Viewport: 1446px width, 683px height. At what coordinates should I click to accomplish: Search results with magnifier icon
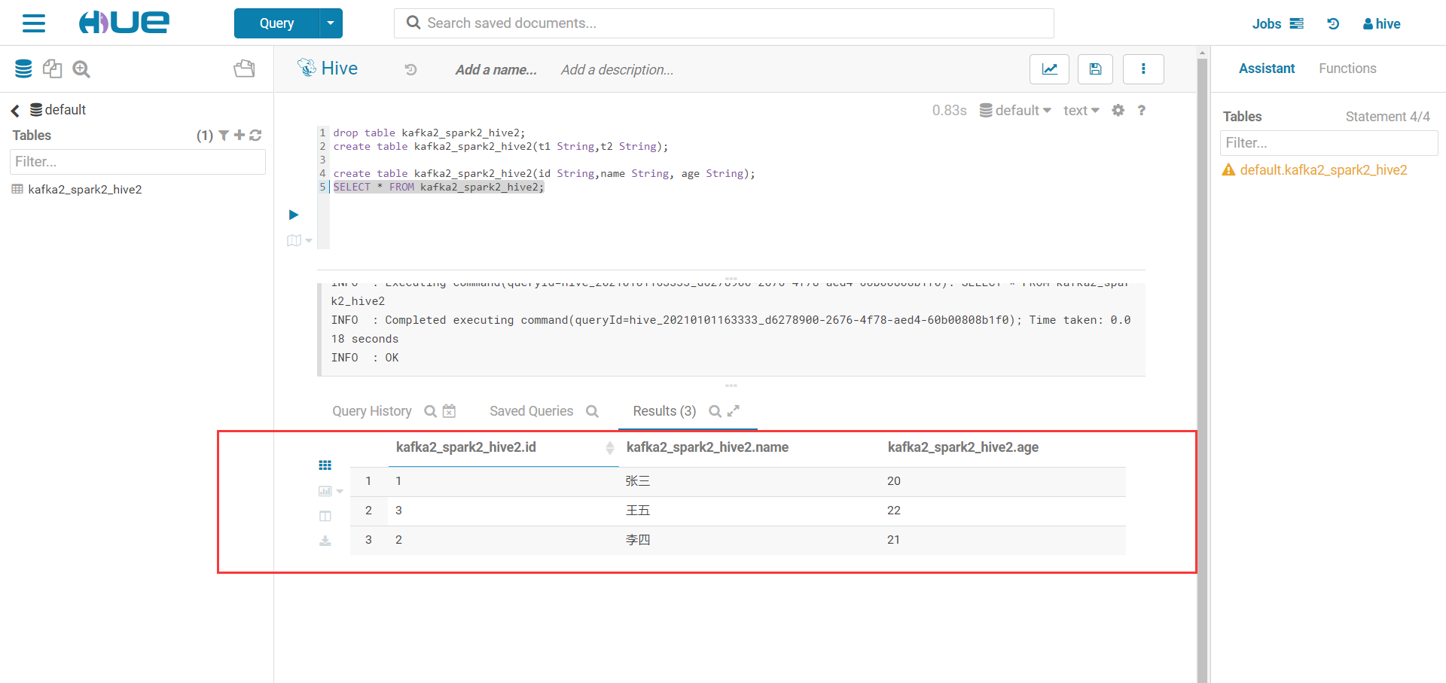715,411
